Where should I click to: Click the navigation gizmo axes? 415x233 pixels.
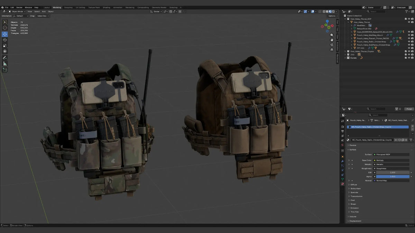coord(327,26)
